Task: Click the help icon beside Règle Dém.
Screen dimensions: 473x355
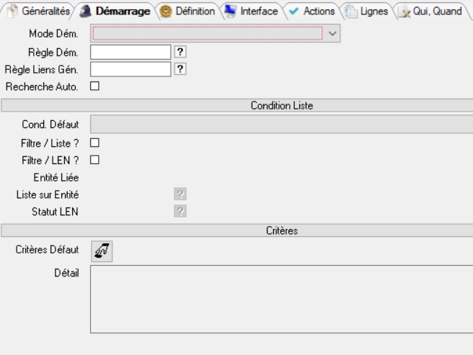Action: [180, 52]
